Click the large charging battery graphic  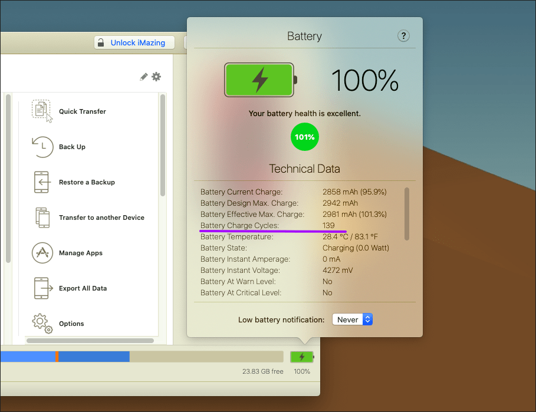coord(260,80)
